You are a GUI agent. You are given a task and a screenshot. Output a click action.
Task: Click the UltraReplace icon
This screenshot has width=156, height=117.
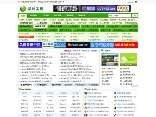click(x=115, y=112)
